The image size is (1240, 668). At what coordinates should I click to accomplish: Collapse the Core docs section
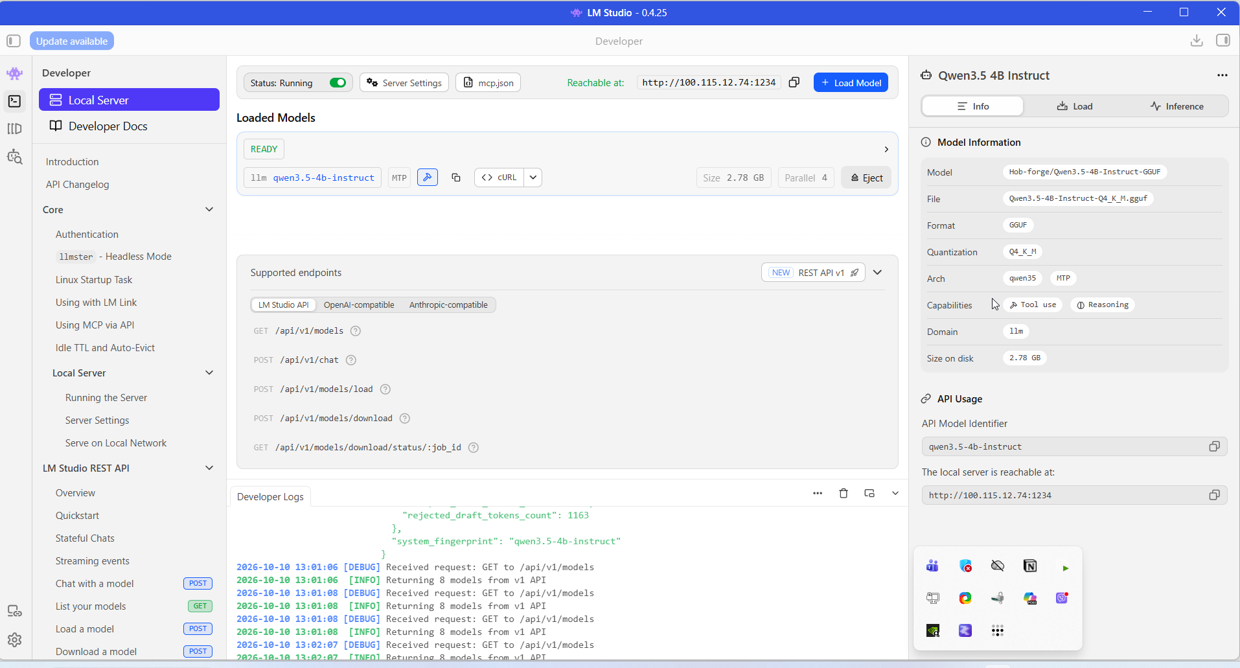tap(209, 209)
